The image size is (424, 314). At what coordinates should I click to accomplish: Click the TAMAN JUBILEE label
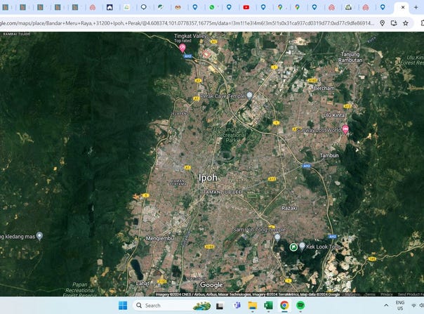(223, 192)
